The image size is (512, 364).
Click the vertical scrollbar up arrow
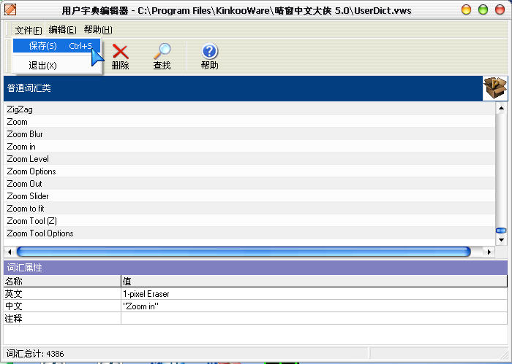(x=501, y=108)
